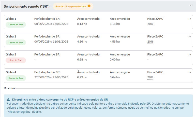Click the Sensoriamento remoto ("SR") heading
This screenshot has width=196, height=117.
(x=27, y=6)
